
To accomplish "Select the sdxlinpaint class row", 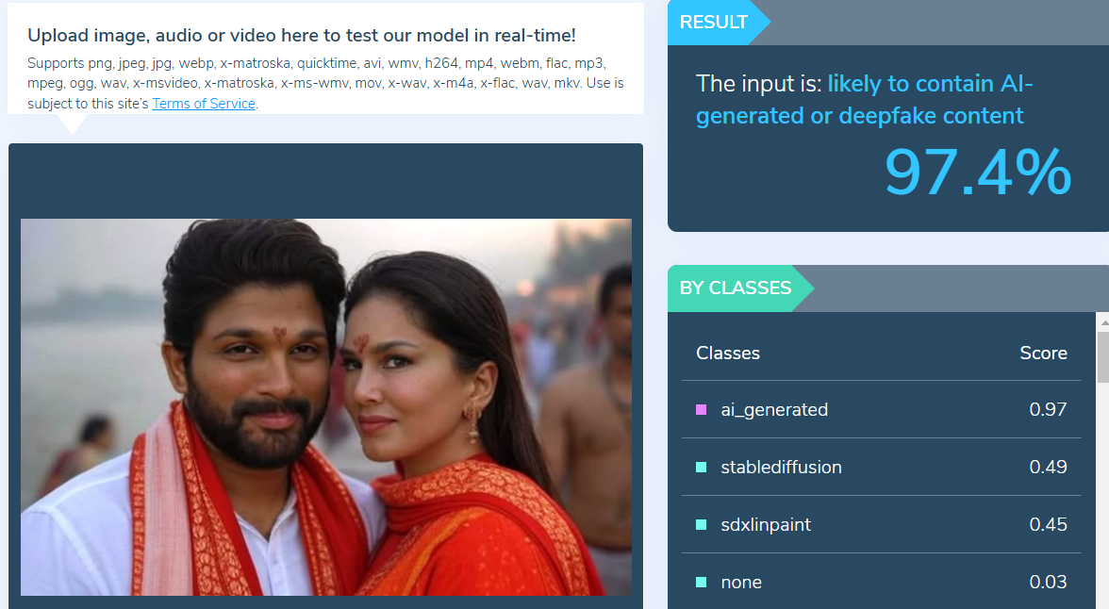I will (881, 524).
